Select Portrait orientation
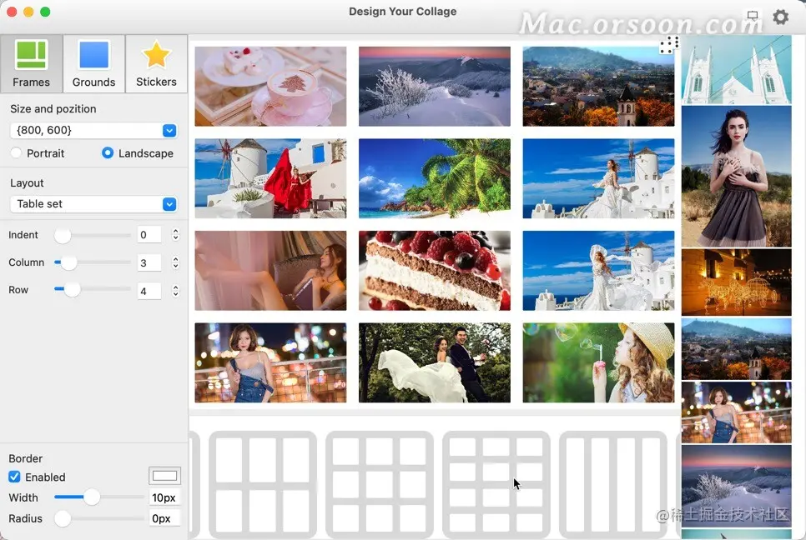The image size is (806, 540). 16,153
